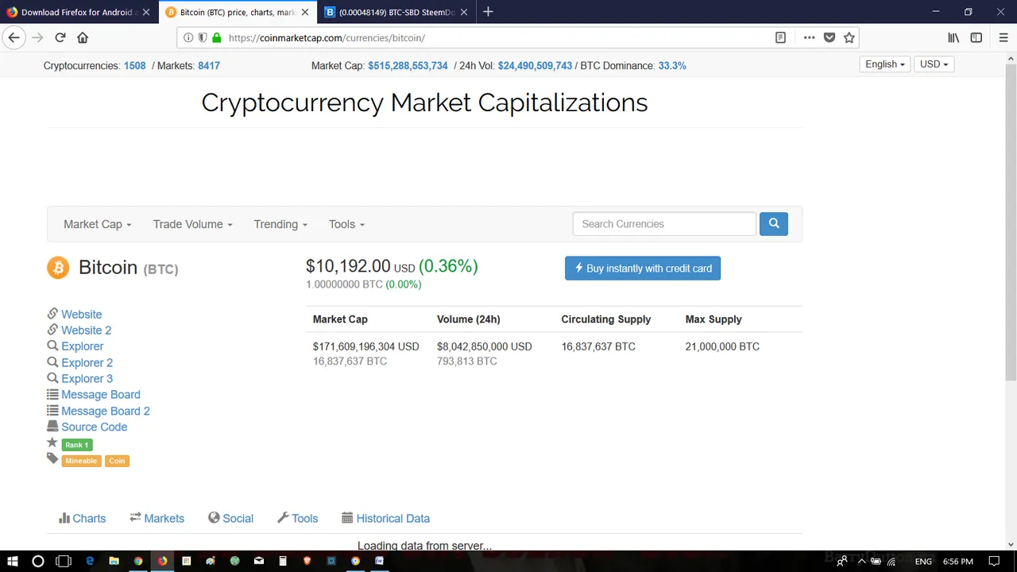Click the blue search magnifier button
Viewport: 1017px width, 572px height.
774,224
